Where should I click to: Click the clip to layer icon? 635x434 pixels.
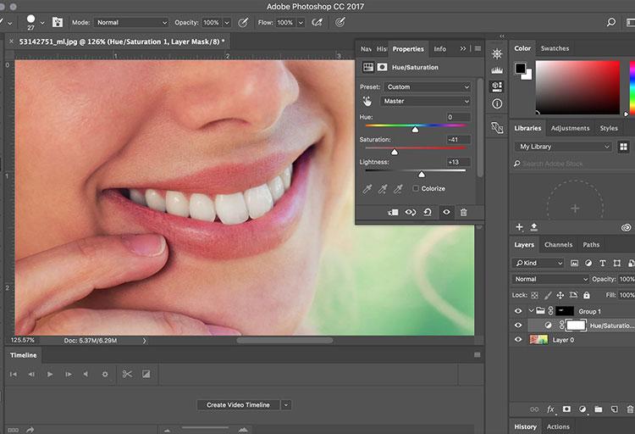[x=393, y=213]
